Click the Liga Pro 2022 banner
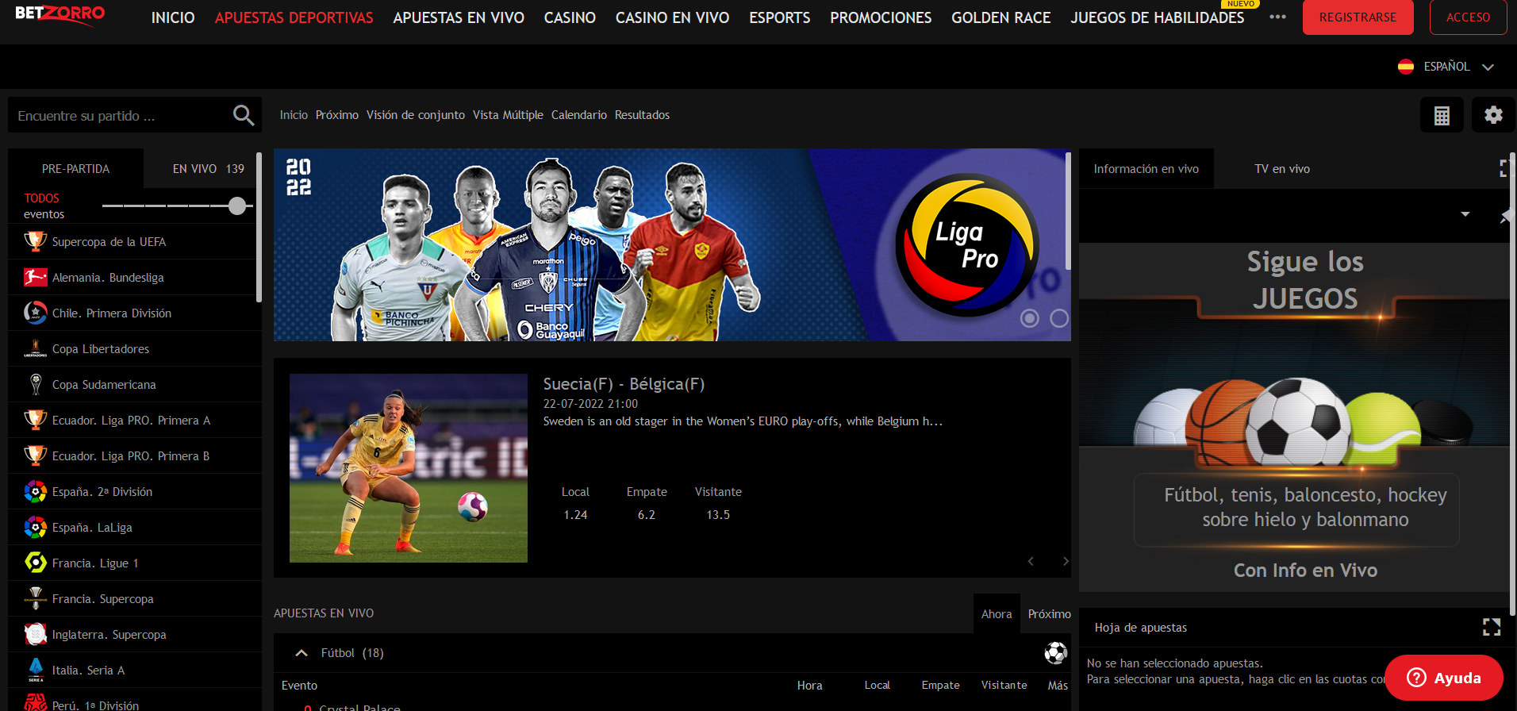The height and width of the screenshot is (711, 1517). click(672, 245)
